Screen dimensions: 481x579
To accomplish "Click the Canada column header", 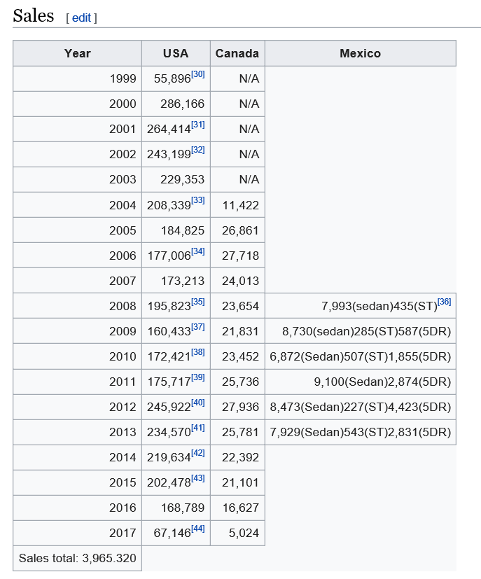I will (237, 53).
